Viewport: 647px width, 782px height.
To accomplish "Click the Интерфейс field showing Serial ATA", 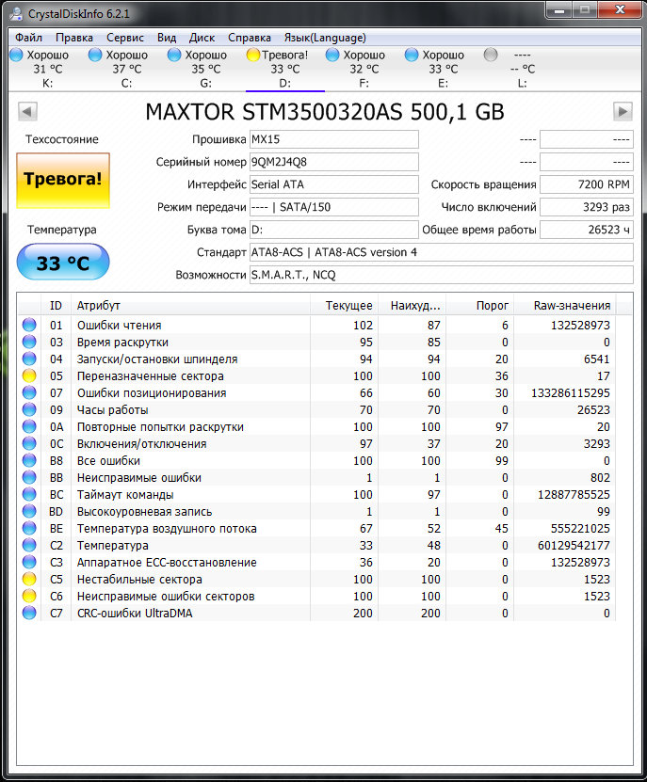I will pos(334,184).
